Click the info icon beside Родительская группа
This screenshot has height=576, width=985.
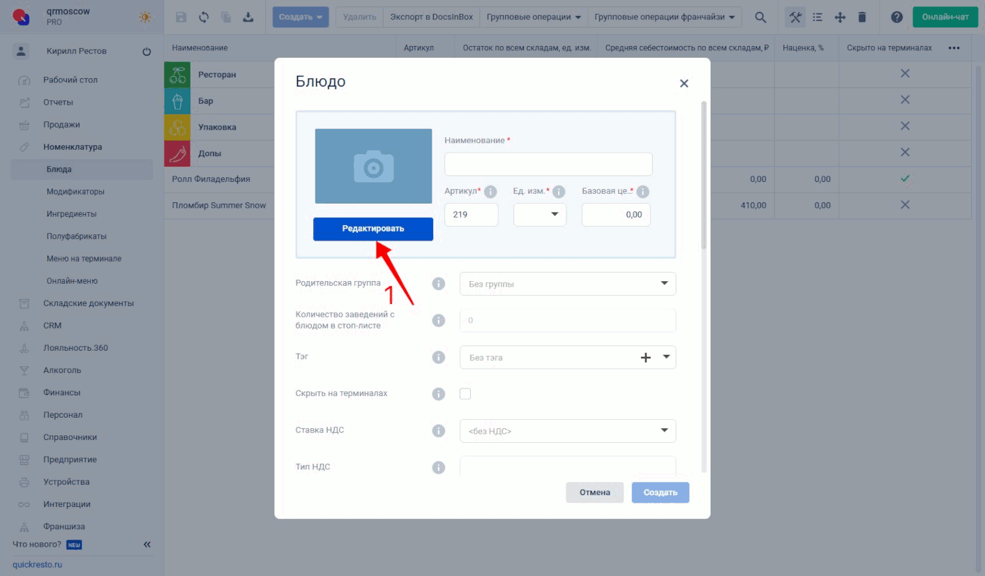point(438,284)
